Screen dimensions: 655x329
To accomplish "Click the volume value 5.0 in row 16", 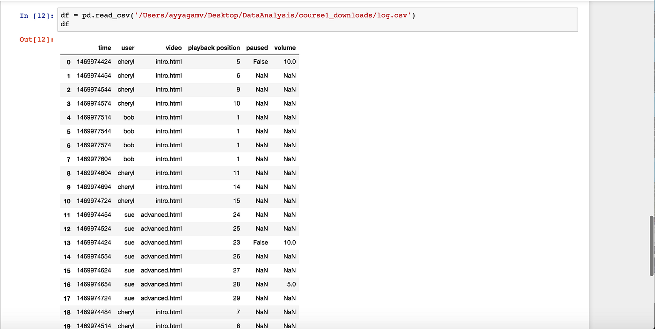I will tap(287, 284).
